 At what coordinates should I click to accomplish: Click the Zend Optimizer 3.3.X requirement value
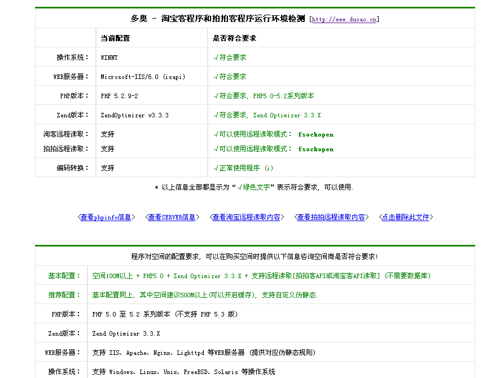(126, 333)
